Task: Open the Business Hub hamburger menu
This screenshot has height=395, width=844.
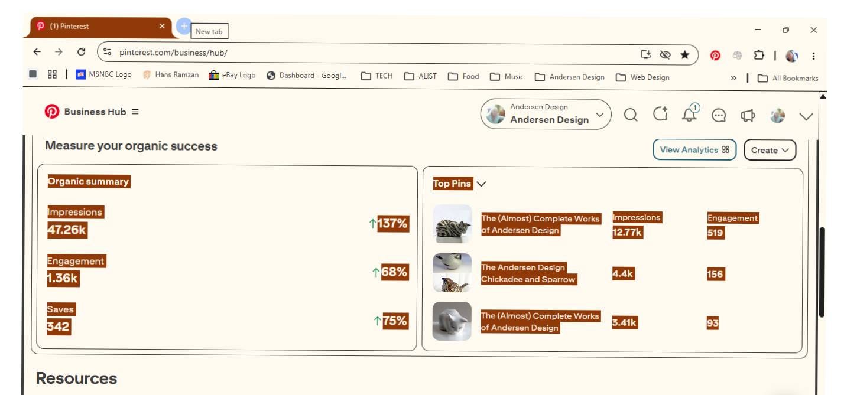Action: 135,112
